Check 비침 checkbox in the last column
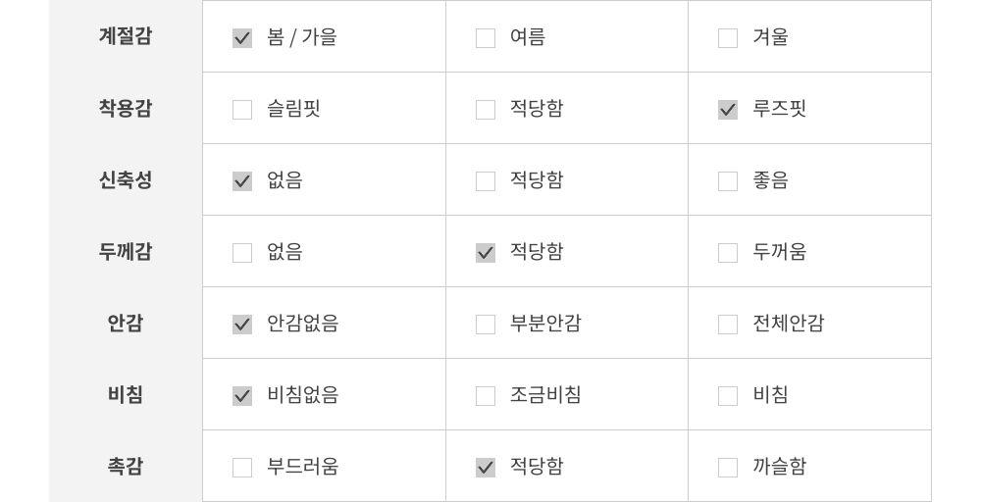Screen dimensions: 981x502 [x=728, y=396]
